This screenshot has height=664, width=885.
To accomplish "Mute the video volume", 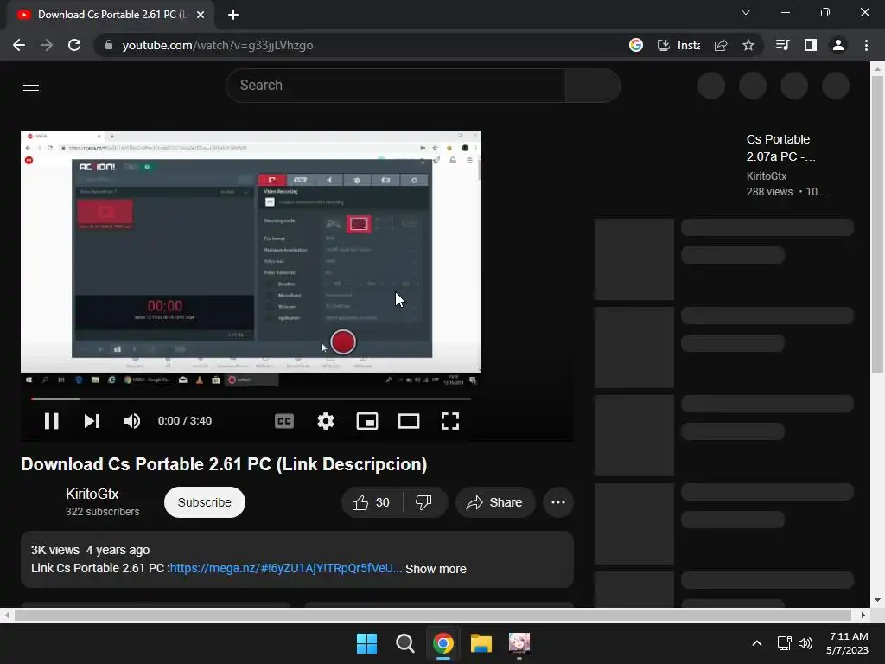I will [x=132, y=421].
